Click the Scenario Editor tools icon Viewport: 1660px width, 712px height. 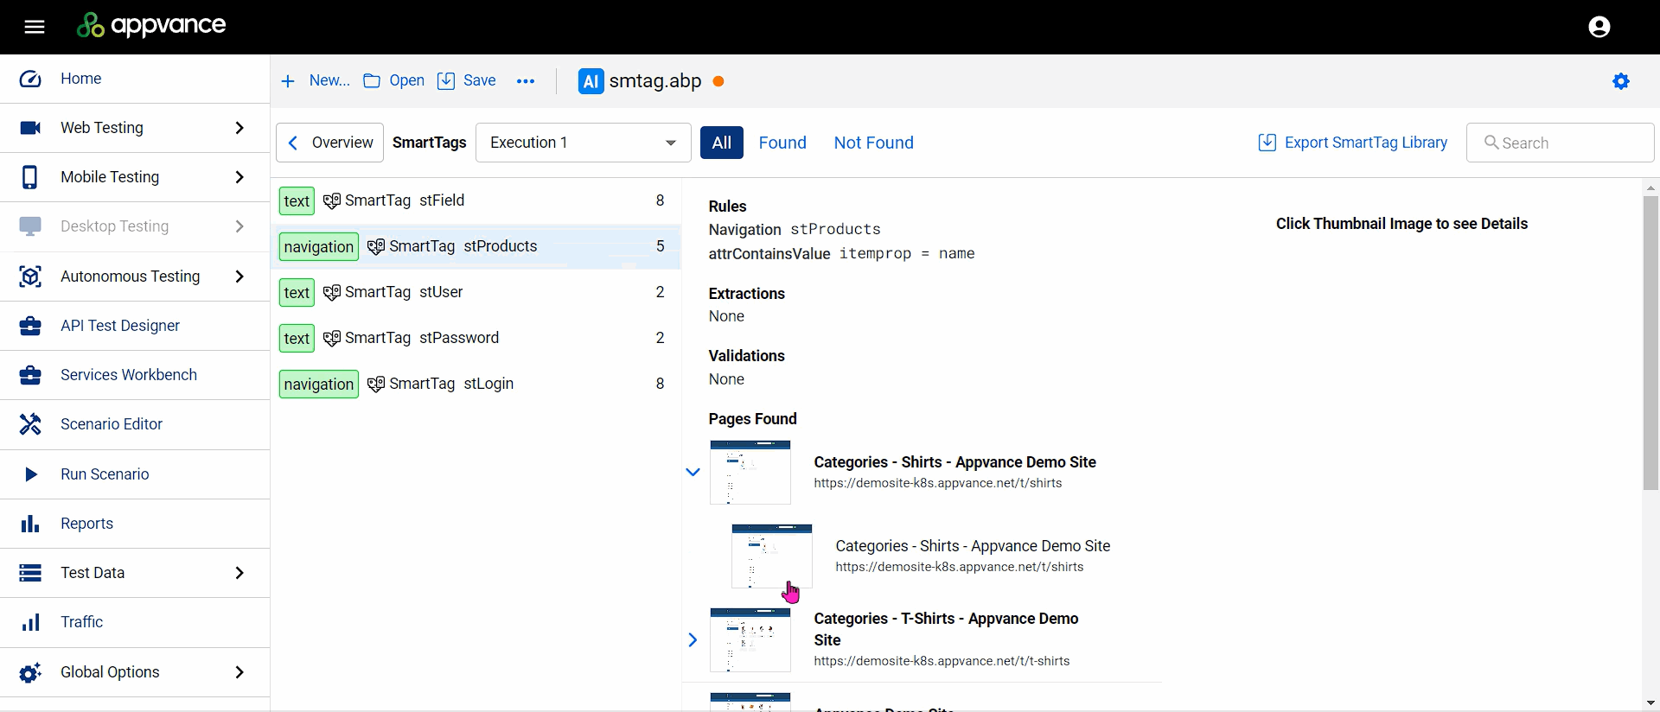(30, 424)
